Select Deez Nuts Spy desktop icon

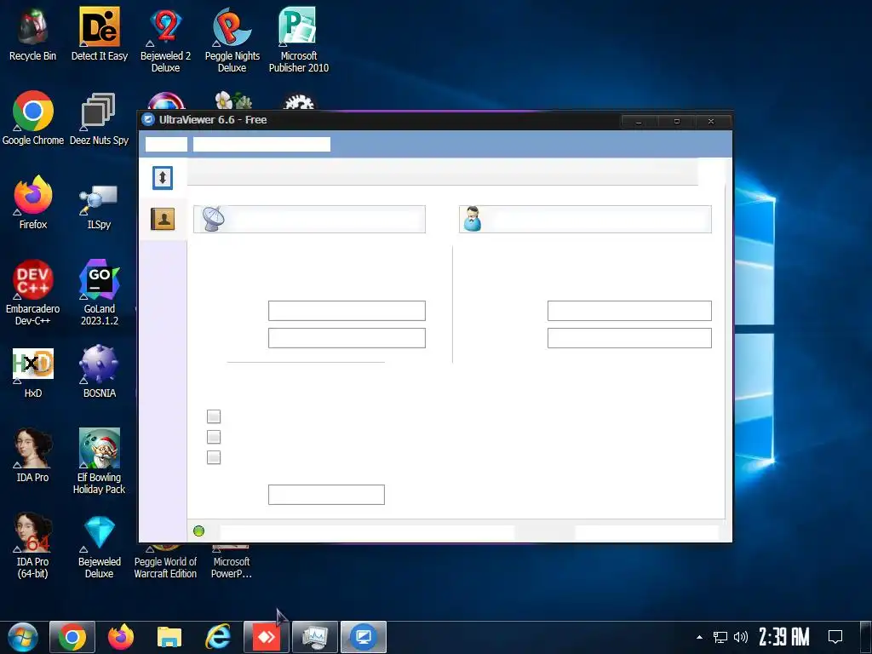click(100, 118)
